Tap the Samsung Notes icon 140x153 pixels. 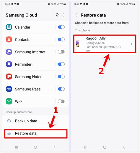pos(9,76)
